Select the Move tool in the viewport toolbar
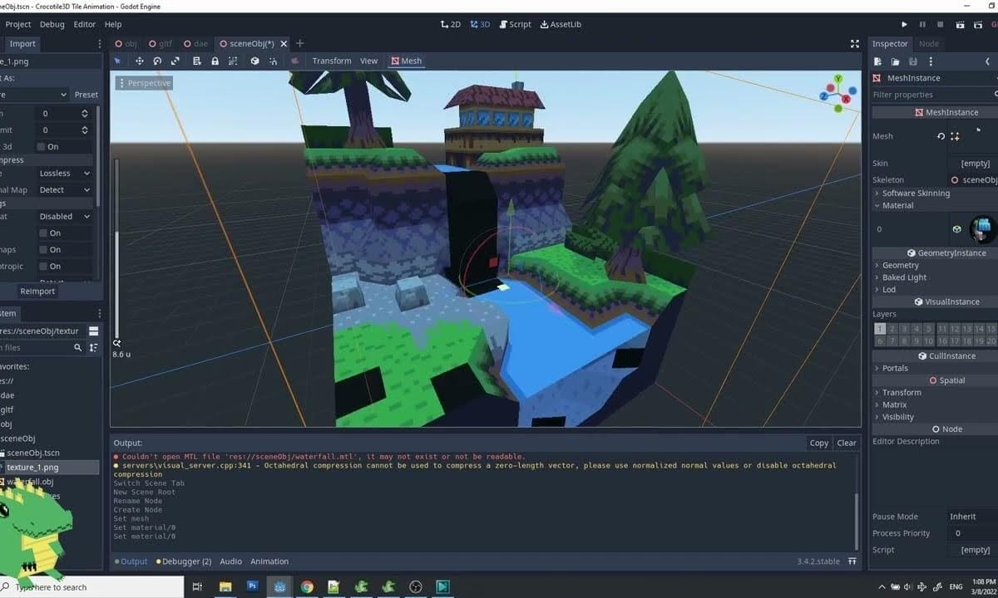Screen dimensions: 998x598 140,61
